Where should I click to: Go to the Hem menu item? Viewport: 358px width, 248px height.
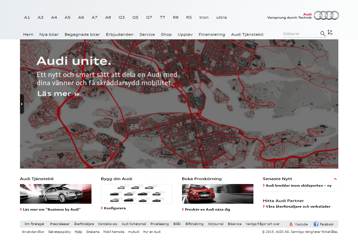coord(28,34)
